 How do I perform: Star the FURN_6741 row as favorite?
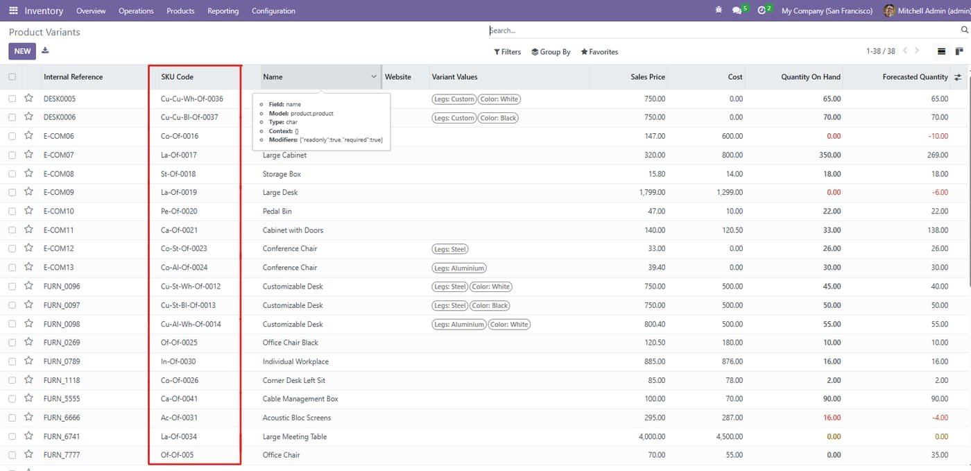[x=28, y=436]
